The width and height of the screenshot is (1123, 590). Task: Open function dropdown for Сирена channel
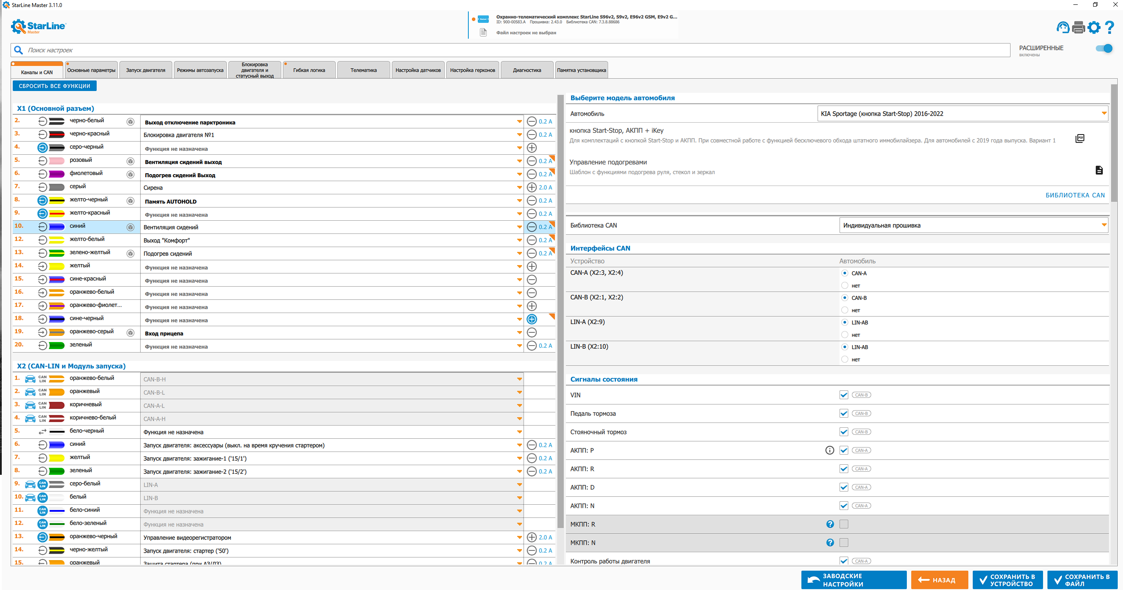click(x=519, y=188)
